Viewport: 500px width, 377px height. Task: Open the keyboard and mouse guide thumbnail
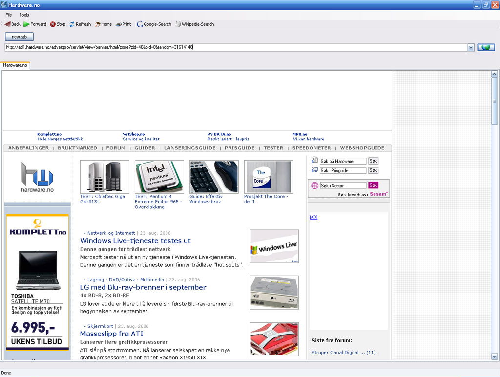click(214, 177)
